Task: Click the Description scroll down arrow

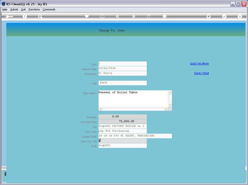Action: (170, 104)
